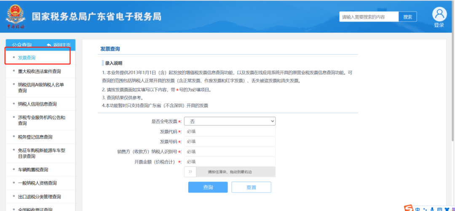This screenshot has width=455, height=211.
Task: Click the 发票查询 page heading
Action: (110, 49)
